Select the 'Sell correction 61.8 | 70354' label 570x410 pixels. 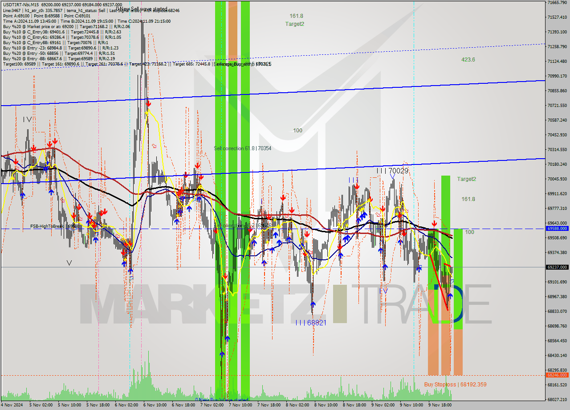[243, 148]
